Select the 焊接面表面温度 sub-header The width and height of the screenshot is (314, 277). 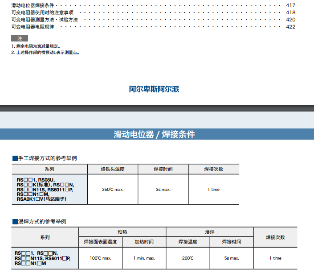click(x=100, y=242)
